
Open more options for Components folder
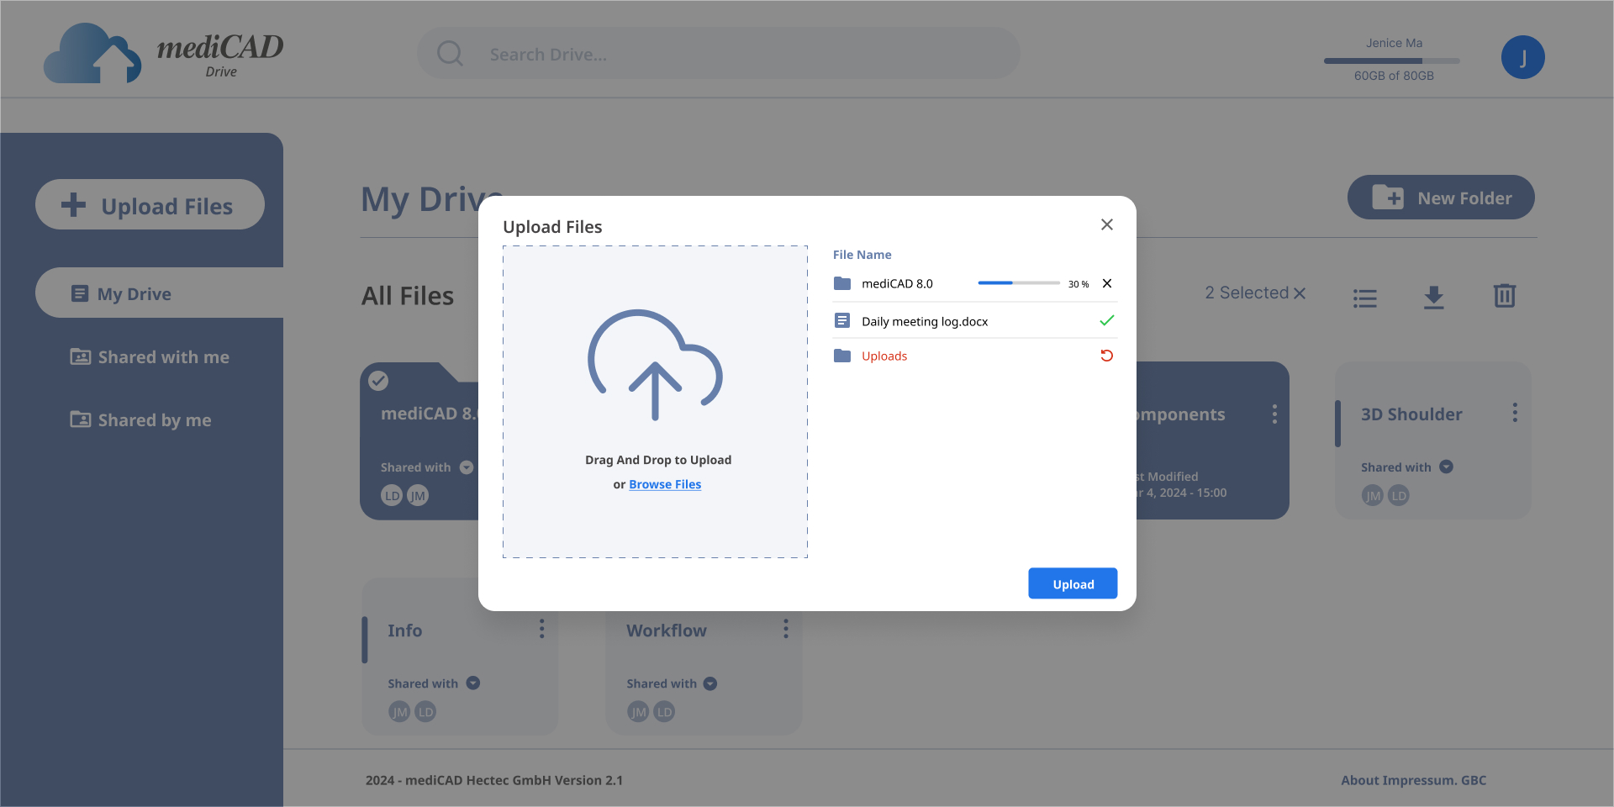(x=1274, y=414)
